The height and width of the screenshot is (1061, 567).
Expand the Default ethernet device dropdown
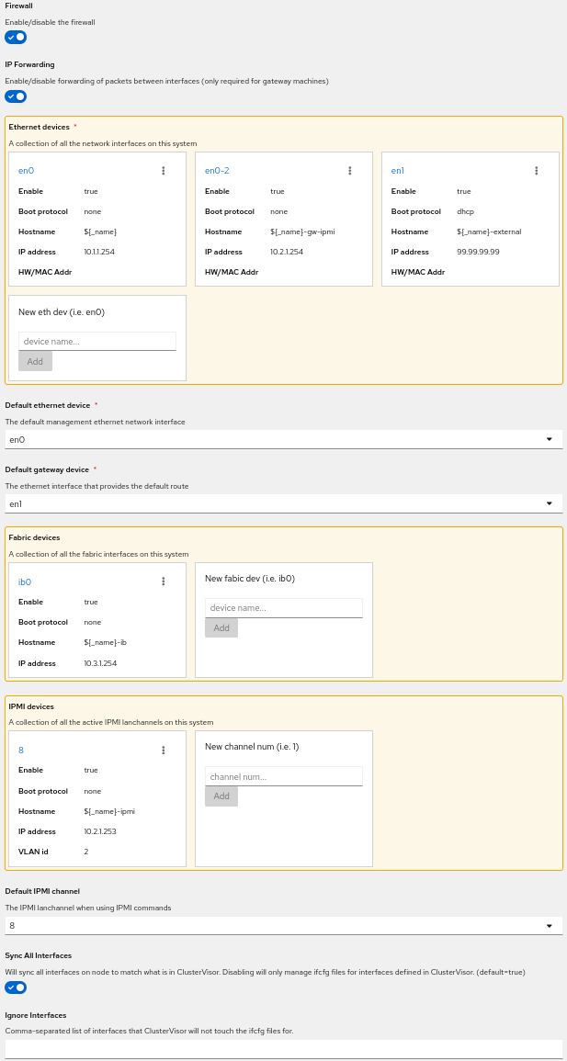click(283, 440)
